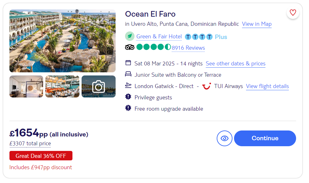Viewport: 309px width, 183px height.
Task: Click the calendar icon beside the date
Action: pos(128,63)
